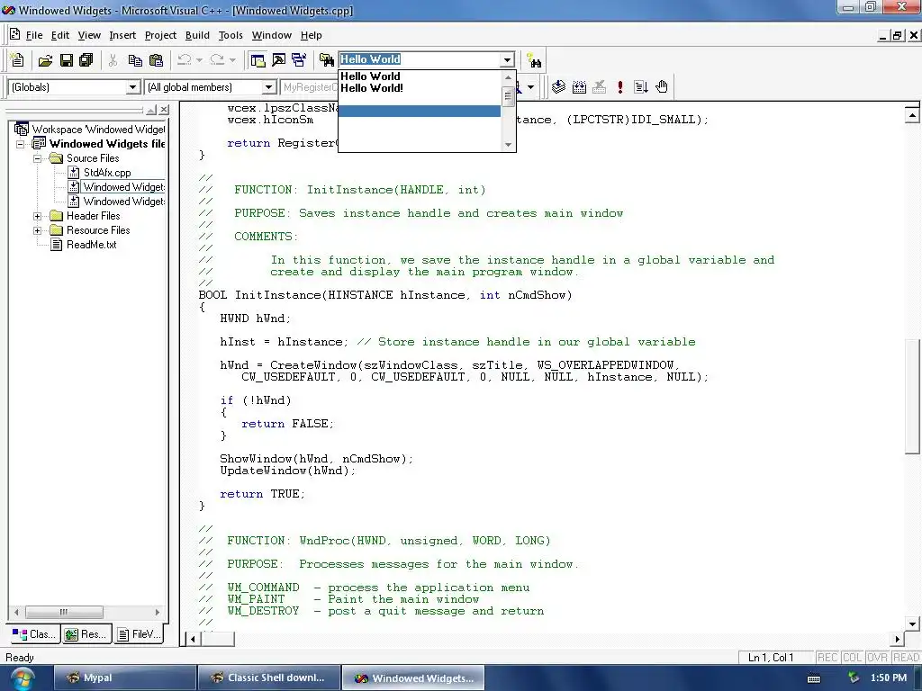
Task: Click the workspace pane horizontal scrollbar thumb
Action: coord(64,612)
